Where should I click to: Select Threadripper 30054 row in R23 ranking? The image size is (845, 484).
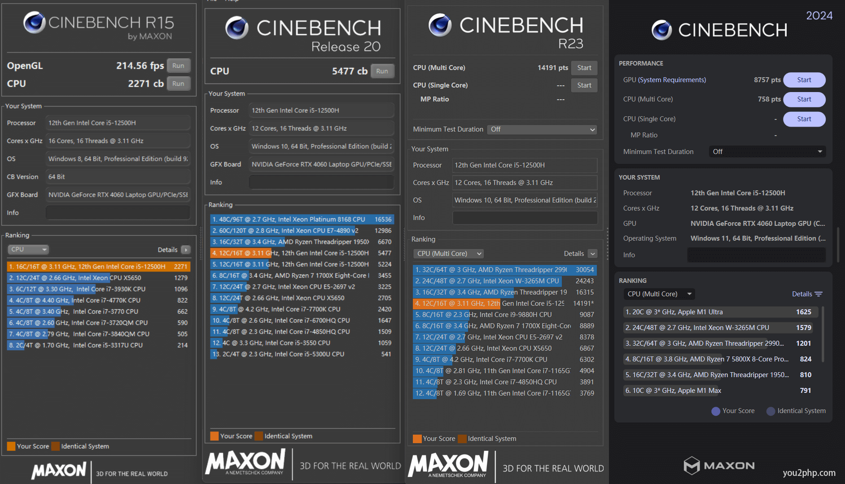click(505, 270)
